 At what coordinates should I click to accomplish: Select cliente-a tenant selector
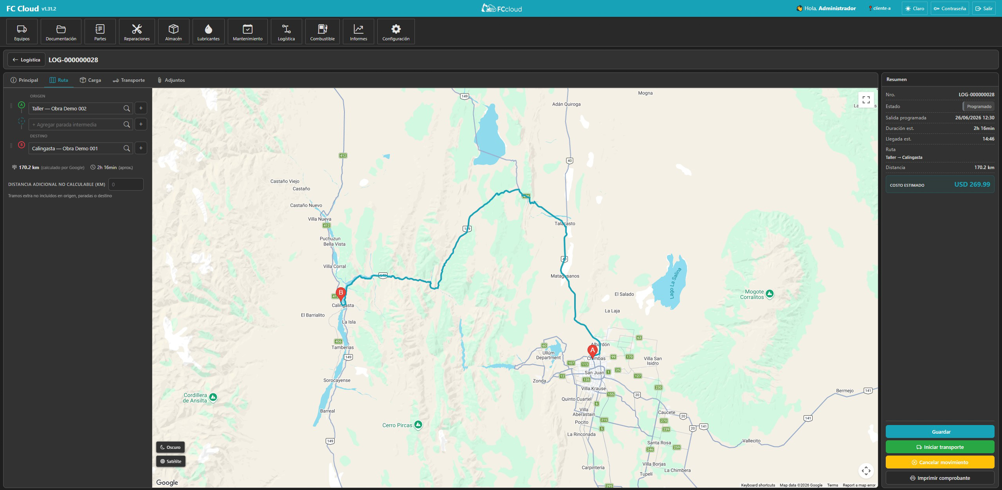click(x=879, y=8)
